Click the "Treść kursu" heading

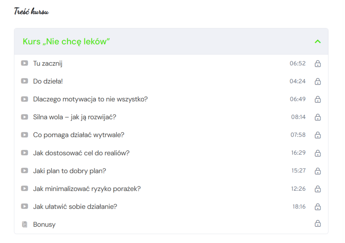[31, 11]
